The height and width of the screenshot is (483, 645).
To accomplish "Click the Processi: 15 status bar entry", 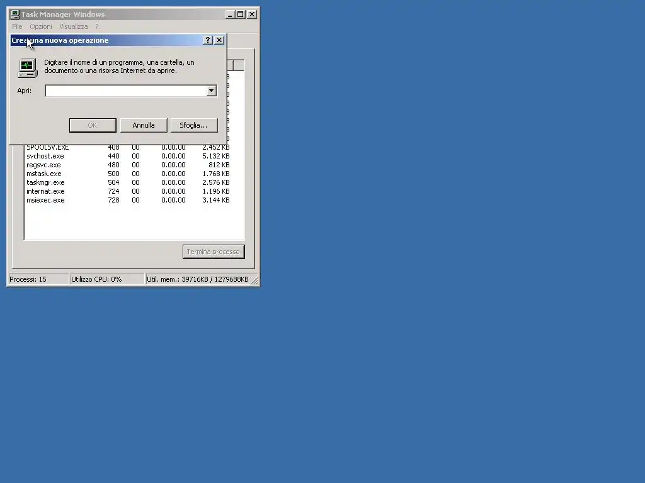I will 38,279.
